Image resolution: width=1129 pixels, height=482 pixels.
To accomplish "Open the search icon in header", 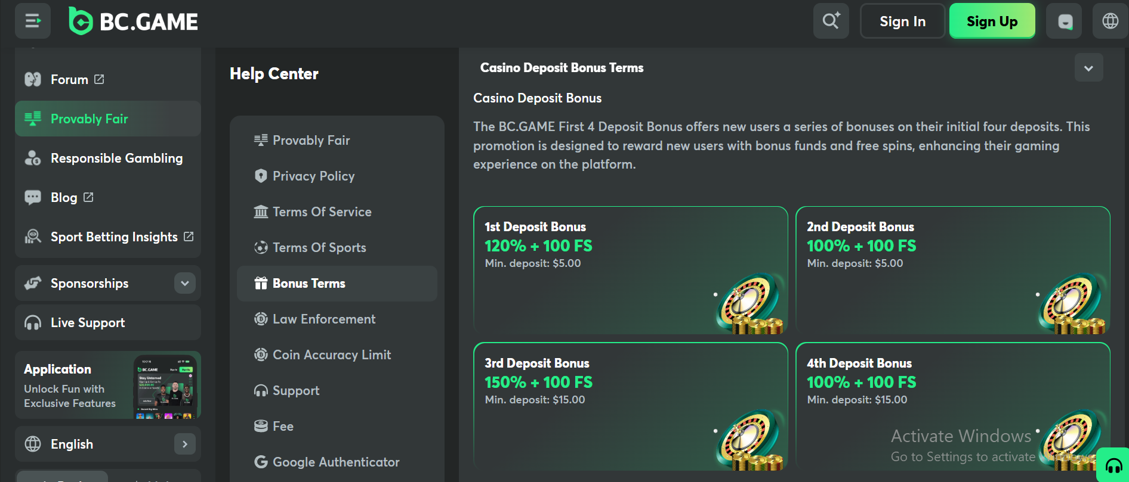I will click(831, 21).
